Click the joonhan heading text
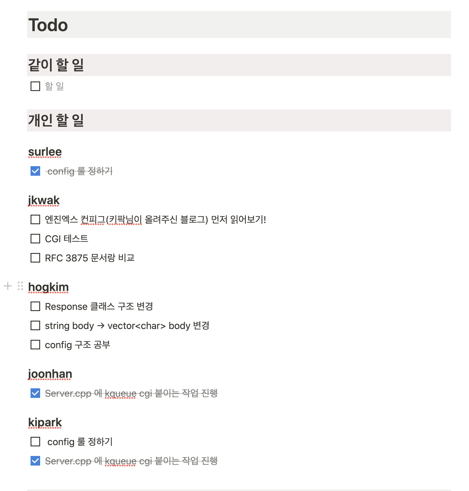 pos(50,374)
